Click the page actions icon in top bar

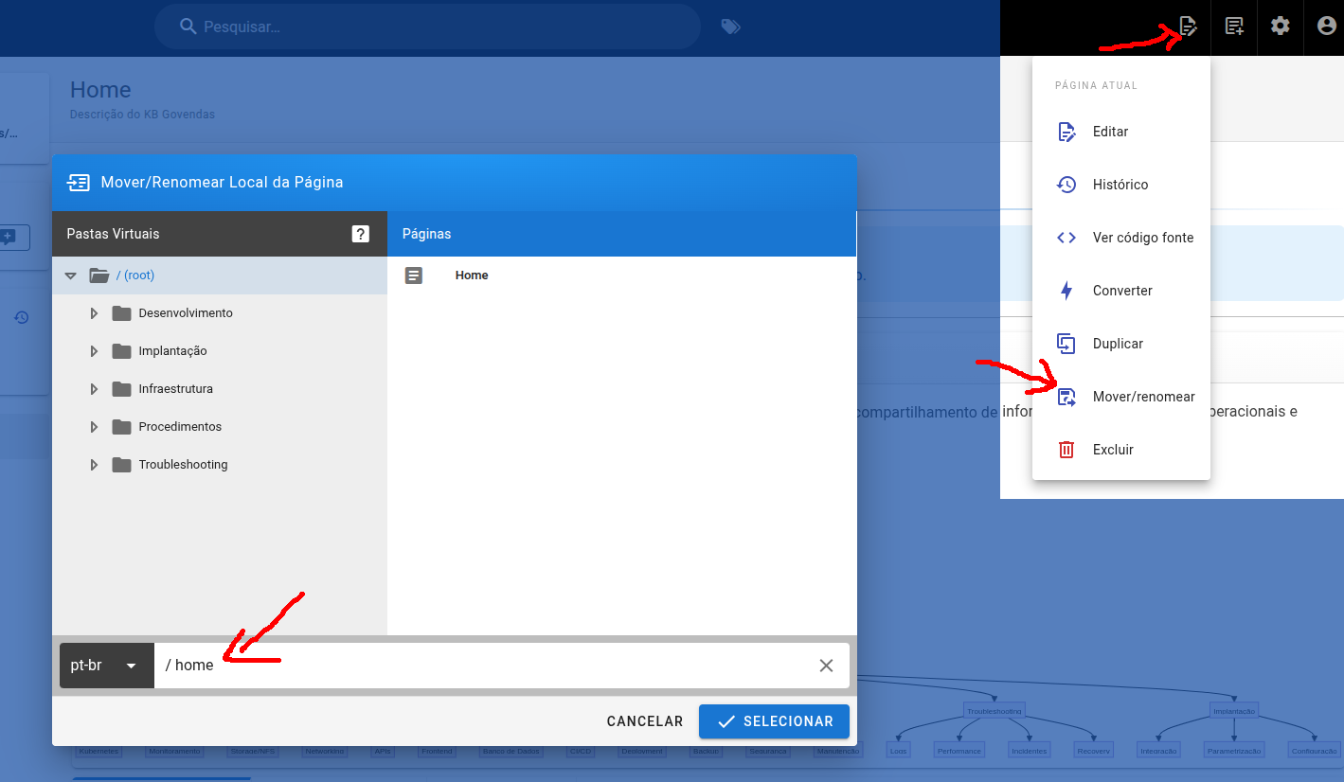(x=1188, y=27)
